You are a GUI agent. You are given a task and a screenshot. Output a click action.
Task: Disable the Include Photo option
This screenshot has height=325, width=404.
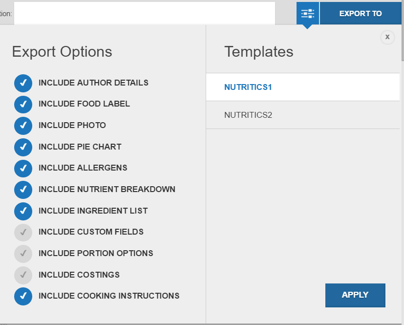(x=23, y=126)
